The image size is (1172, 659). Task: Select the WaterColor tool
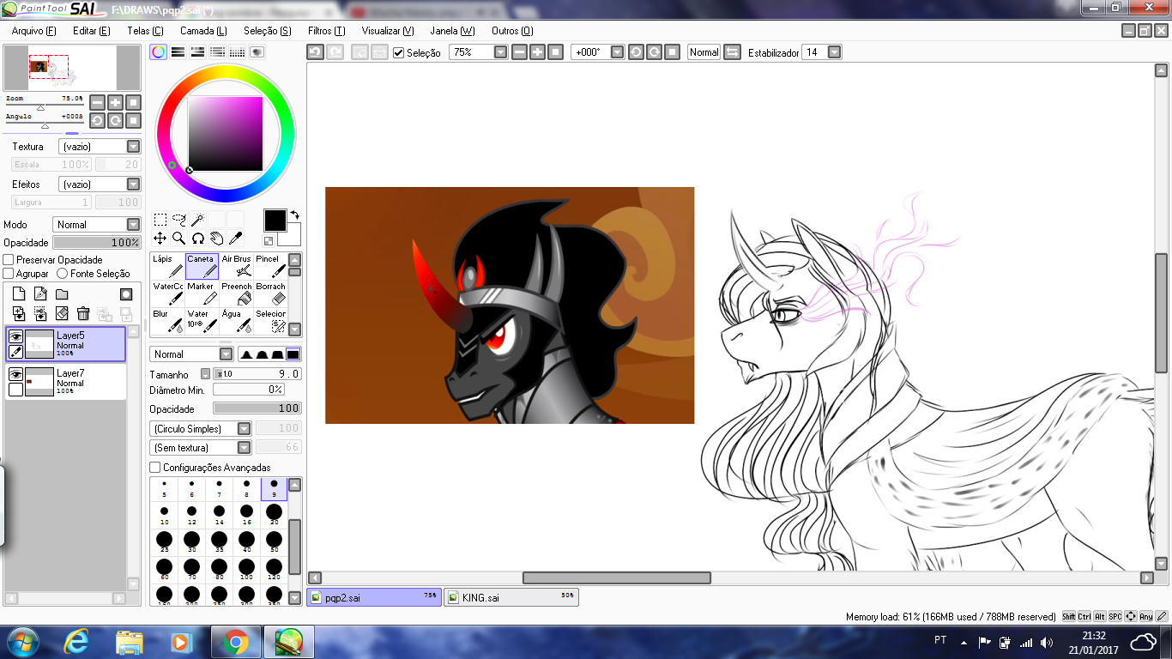click(167, 293)
